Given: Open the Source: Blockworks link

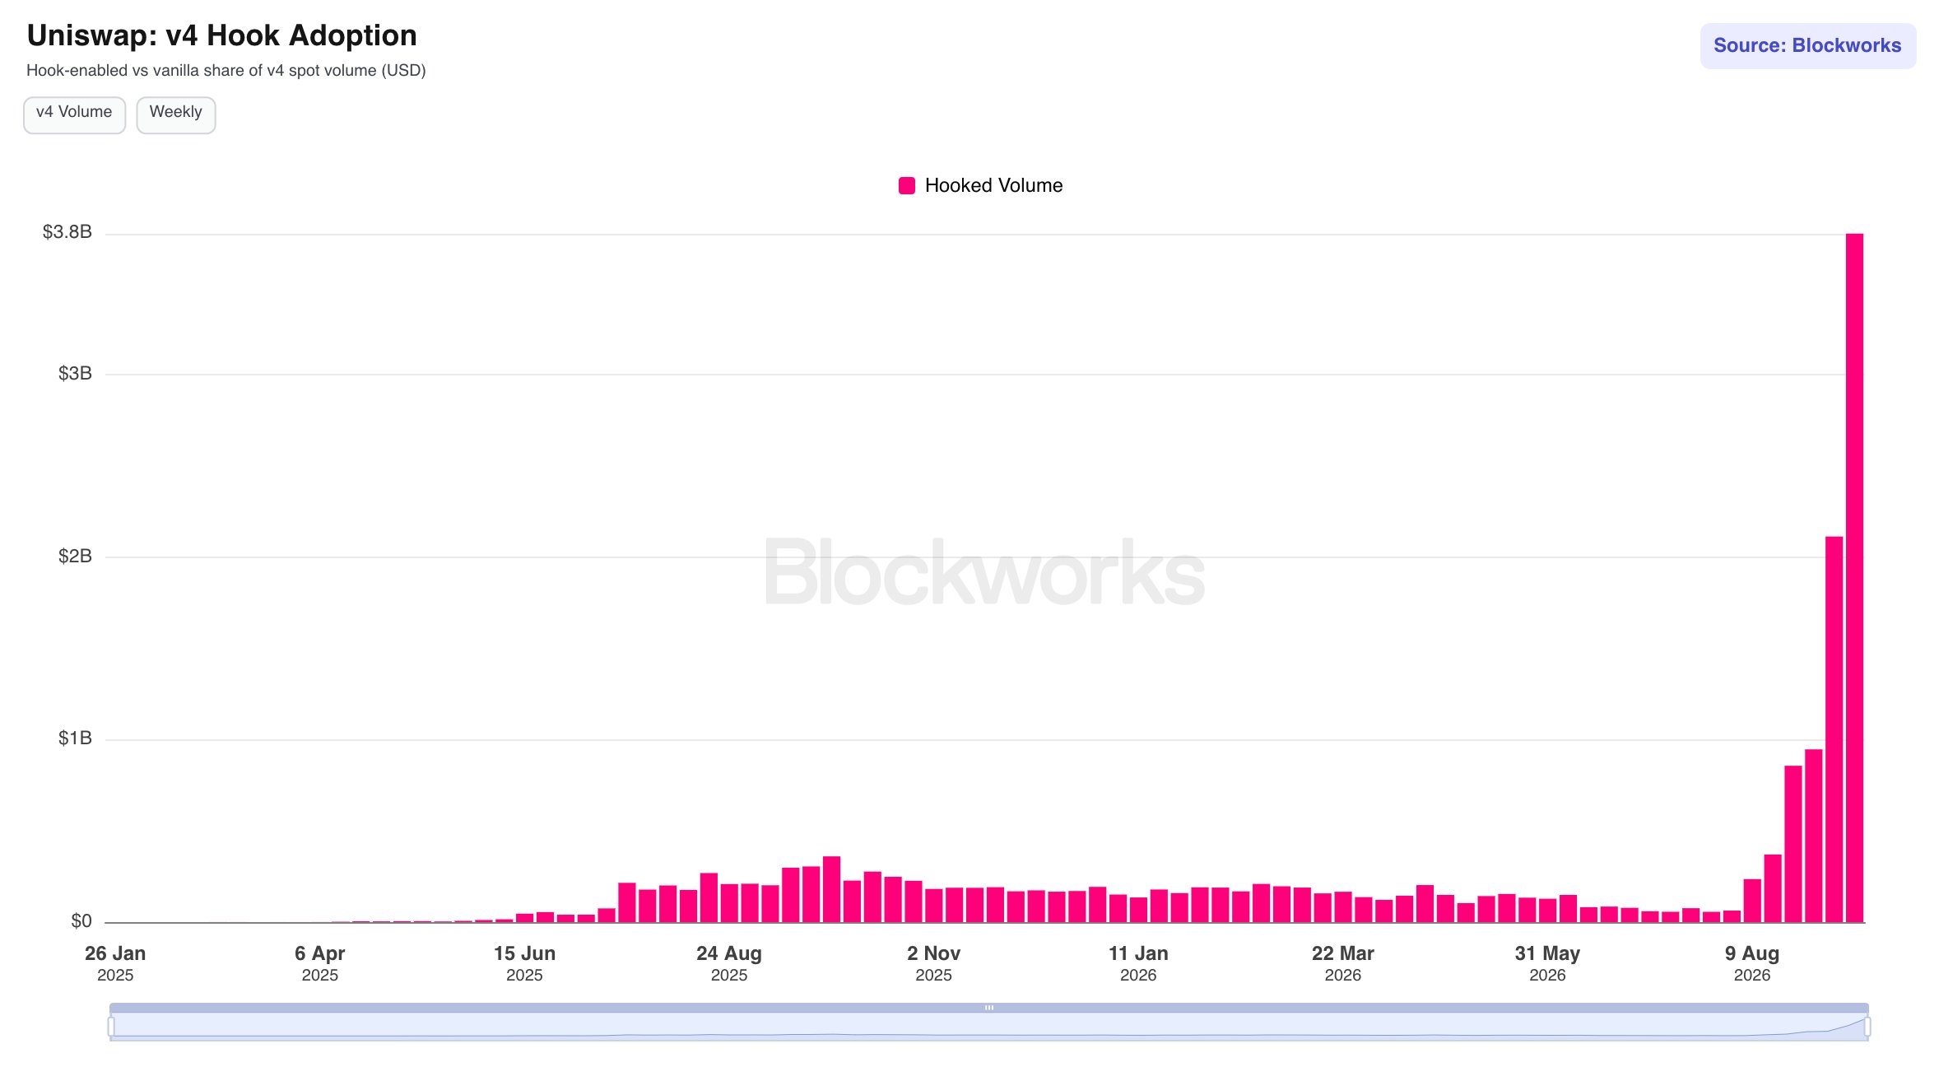Looking at the screenshot, I should [1807, 45].
